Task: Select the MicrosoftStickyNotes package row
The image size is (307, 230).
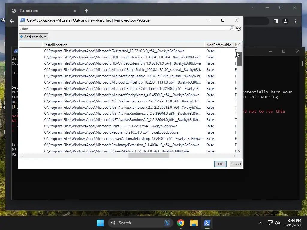Action: click(128, 95)
